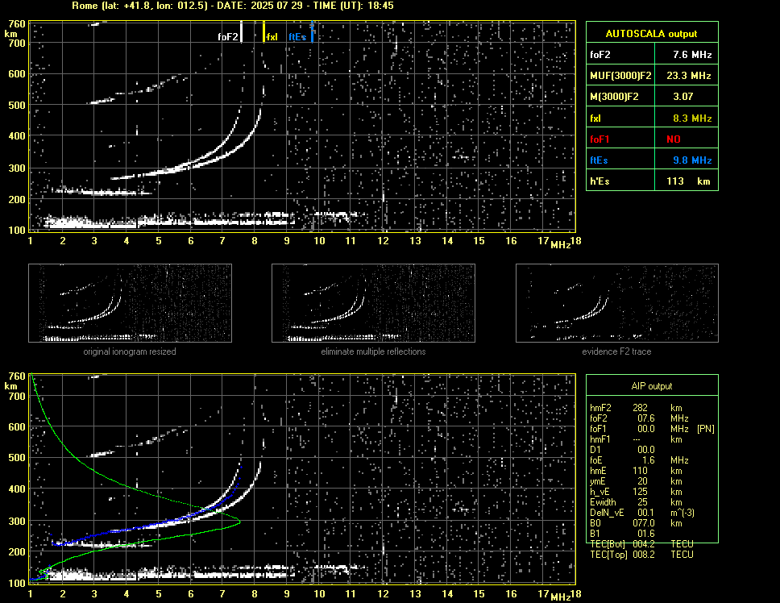Click the AUTOSCALA foF1 label in red
Viewport: 780px width, 603px height.
tap(600, 139)
